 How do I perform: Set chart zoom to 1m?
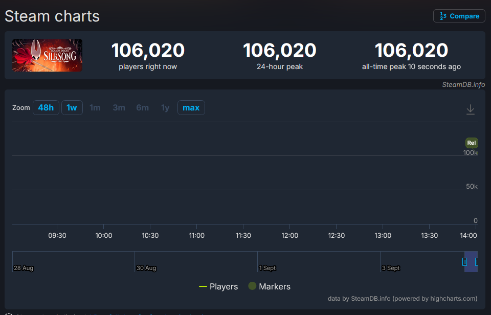[95, 108]
